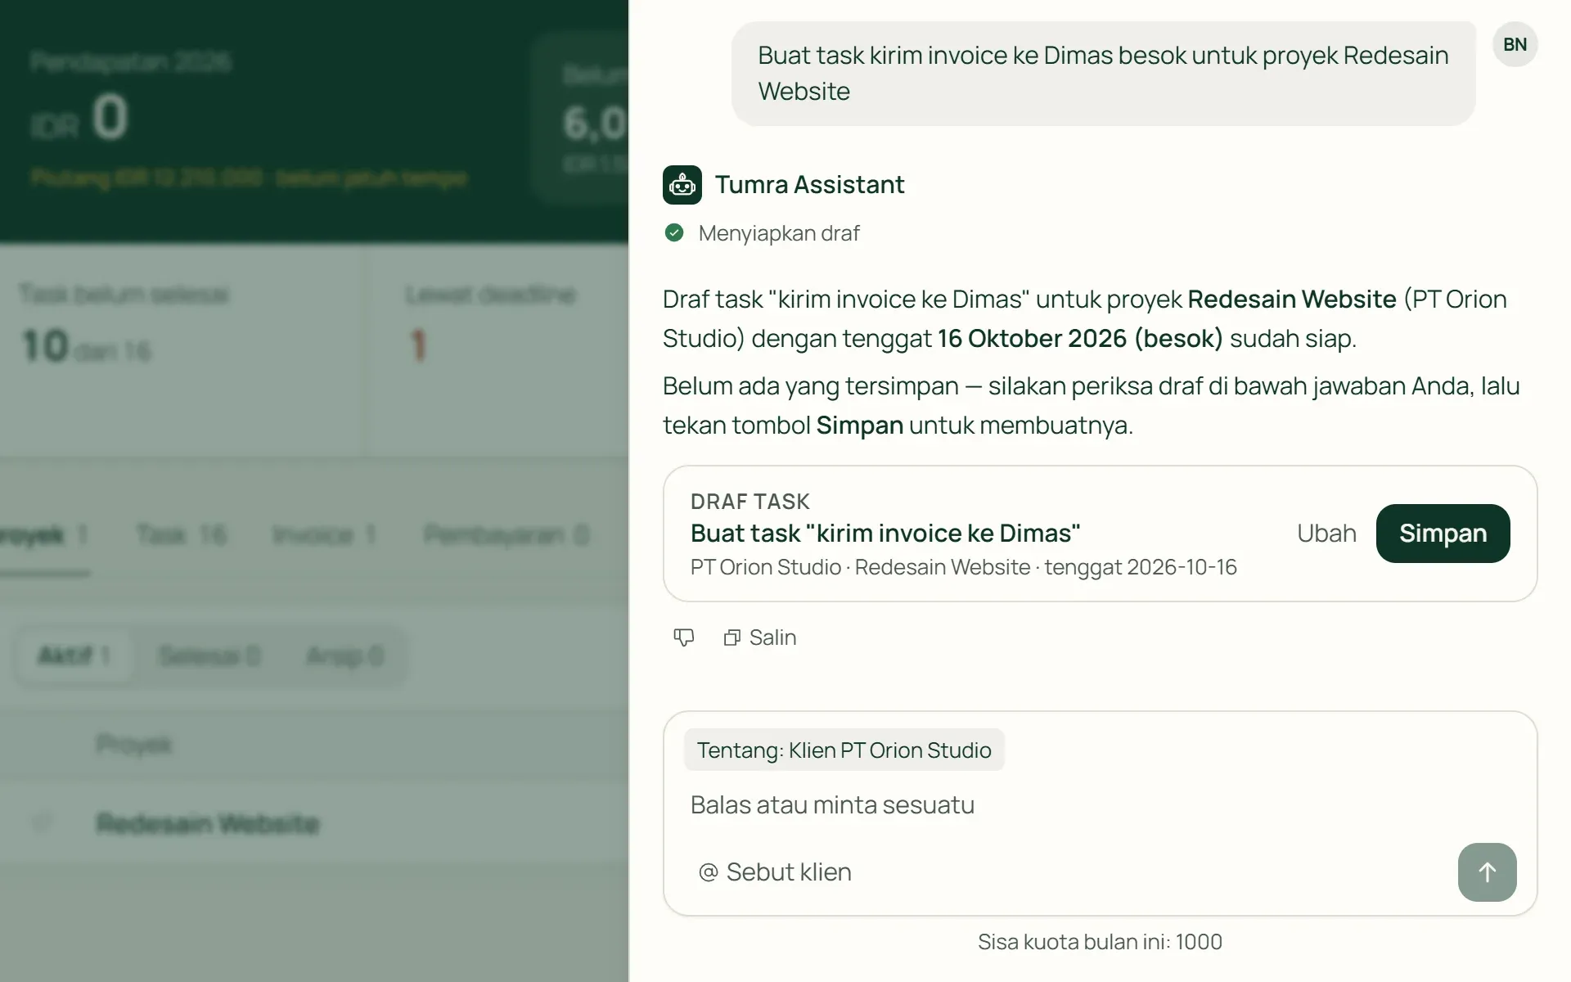Click the 'Tumra Assistant' name heading
The image size is (1571, 982).
pos(810,185)
